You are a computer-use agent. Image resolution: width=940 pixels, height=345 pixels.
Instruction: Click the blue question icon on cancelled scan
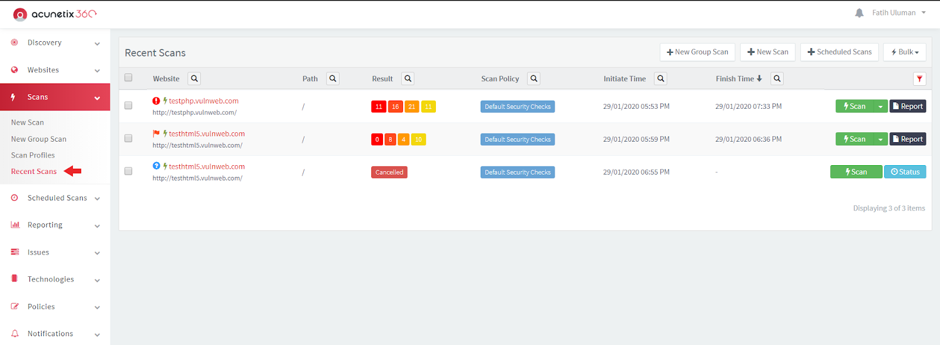(156, 166)
